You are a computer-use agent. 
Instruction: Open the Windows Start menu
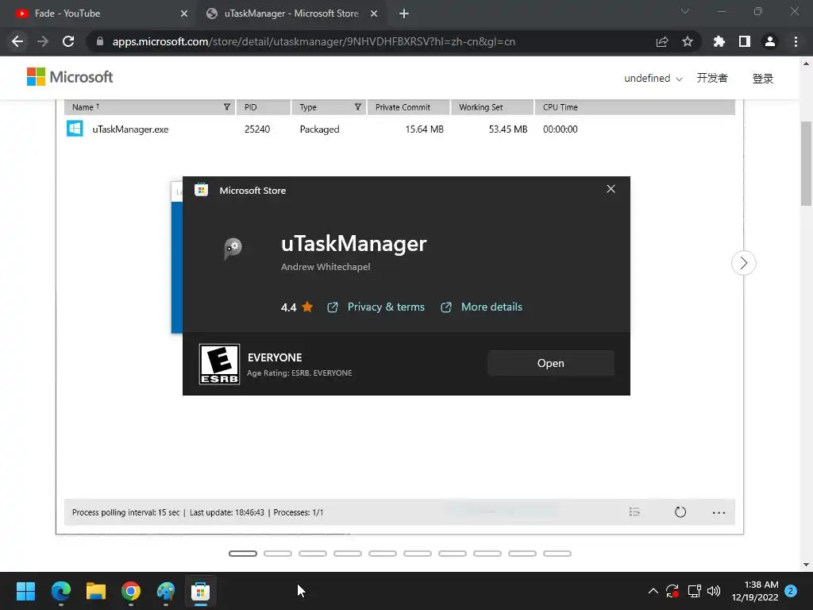(25, 591)
